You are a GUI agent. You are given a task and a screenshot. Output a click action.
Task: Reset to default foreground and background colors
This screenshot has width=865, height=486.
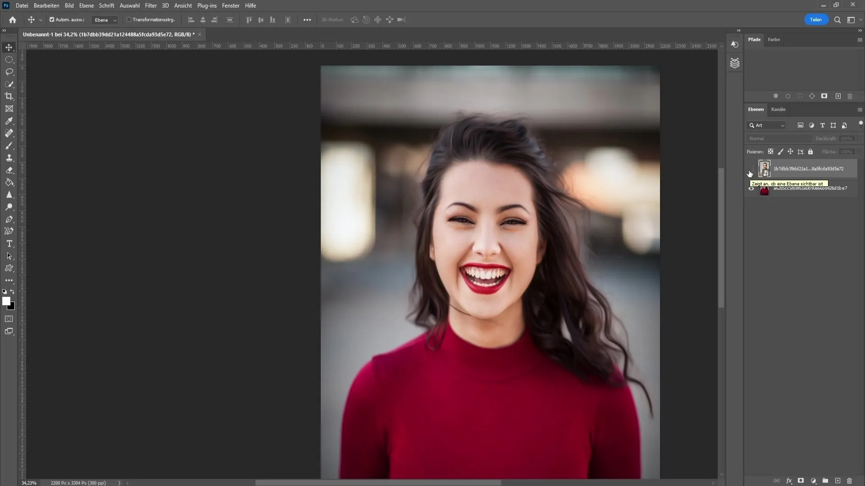click(5, 292)
